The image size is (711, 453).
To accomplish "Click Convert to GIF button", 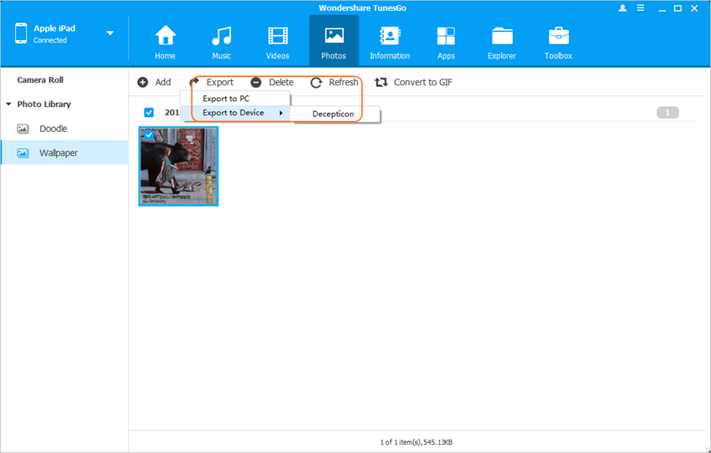I will pyautogui.click(x=413, y=82).
